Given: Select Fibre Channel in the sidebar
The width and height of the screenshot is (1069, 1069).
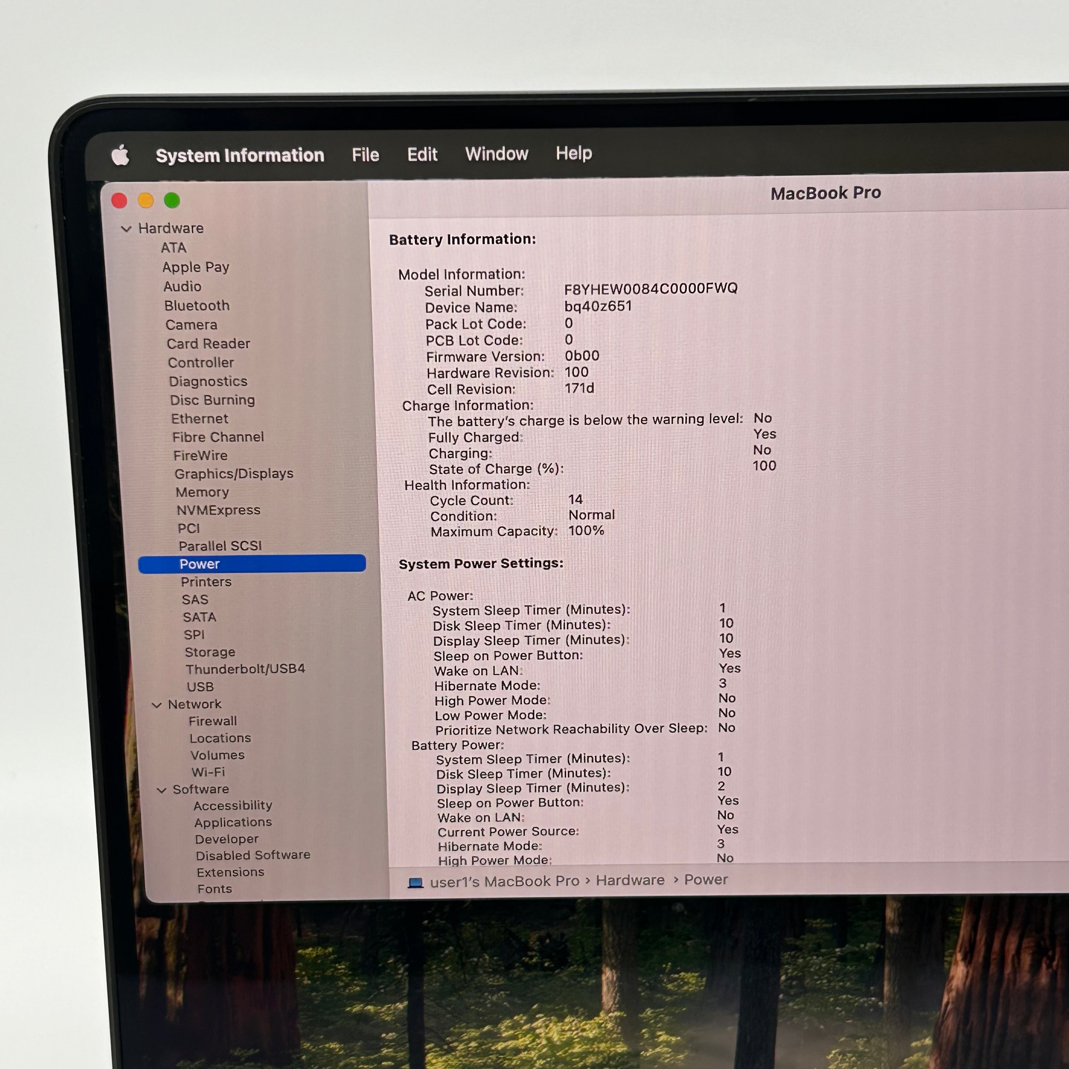Looking at the screenshot, I should point(218,437).
